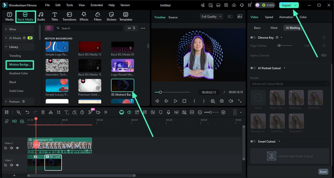Turn on the AI Portrait Cutout switch

point(253,68)
